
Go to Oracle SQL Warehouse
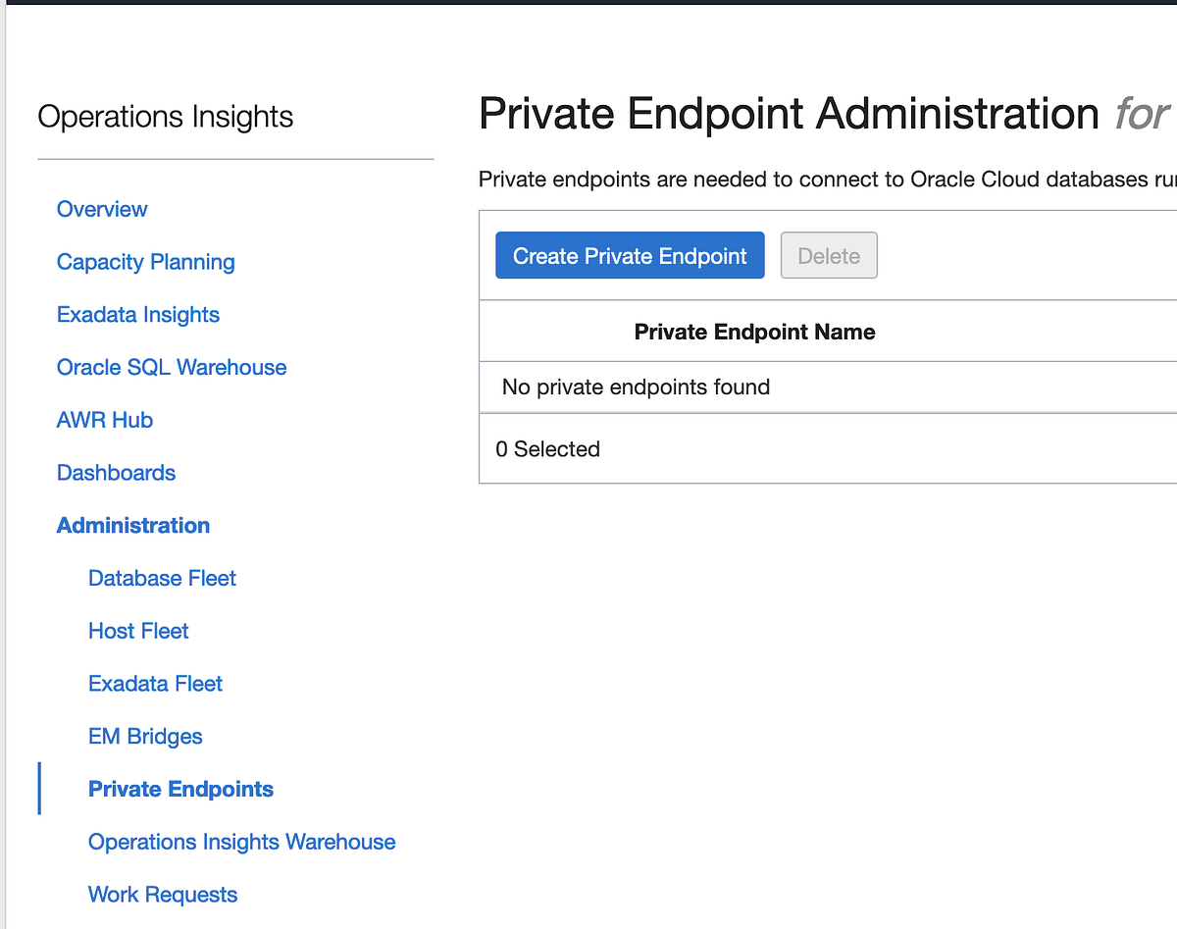pos(172,367)
